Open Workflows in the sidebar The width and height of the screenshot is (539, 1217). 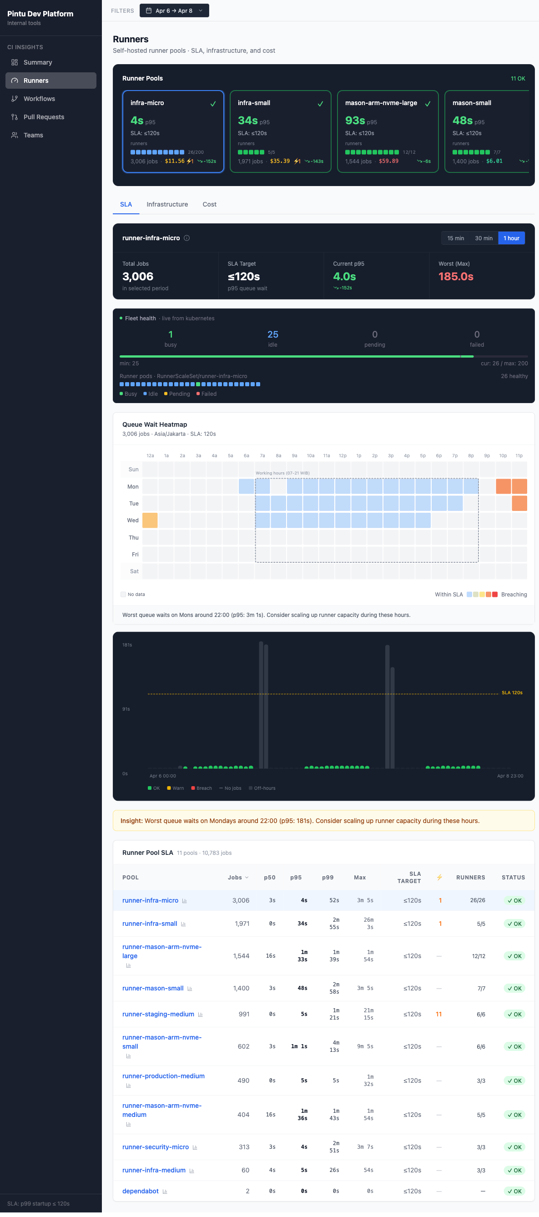(51, 99)
